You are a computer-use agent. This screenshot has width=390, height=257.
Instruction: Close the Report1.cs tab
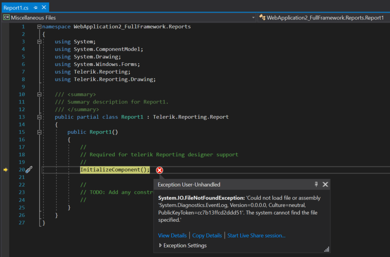[44, 8]
